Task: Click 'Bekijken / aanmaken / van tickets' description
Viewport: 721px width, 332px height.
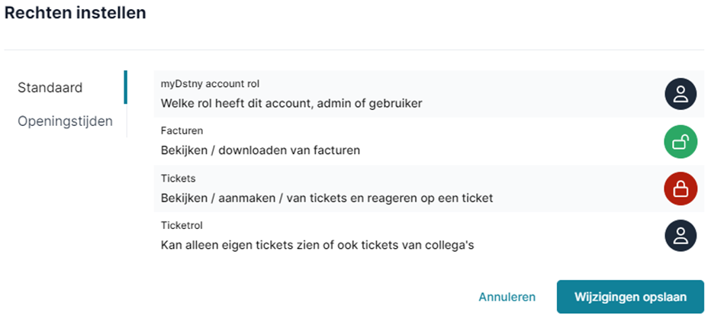Action: pos(327,198)
